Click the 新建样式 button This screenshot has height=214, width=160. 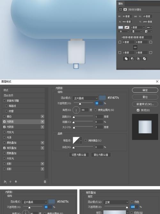[x=145, y=104]
